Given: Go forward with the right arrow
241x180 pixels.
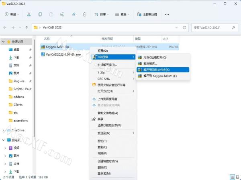Looking at the screenshot, I should coord(13,28).
